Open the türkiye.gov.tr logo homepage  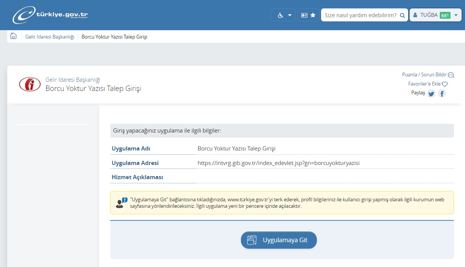(50, 15)
